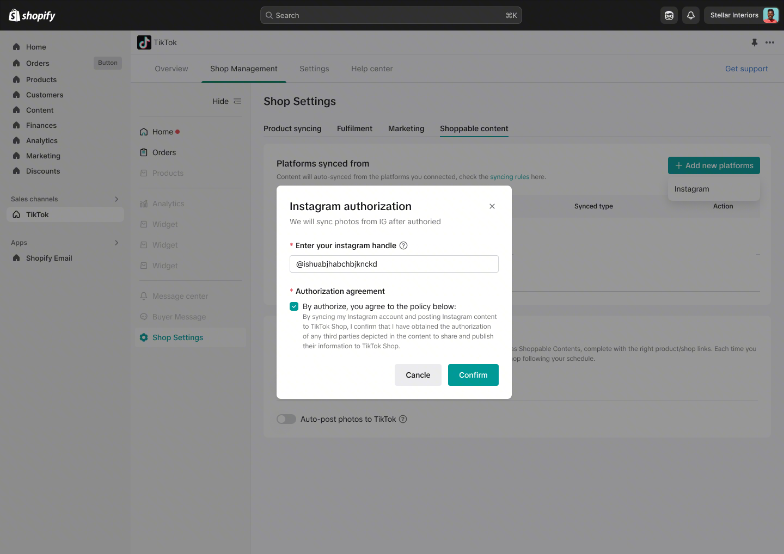Select the Shoppable content tab

point(474,128)
